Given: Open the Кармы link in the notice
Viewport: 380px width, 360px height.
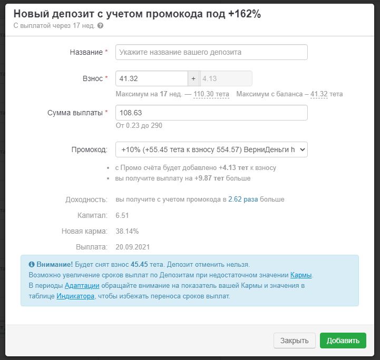Looking at the screenshot, I should (301, 275).
